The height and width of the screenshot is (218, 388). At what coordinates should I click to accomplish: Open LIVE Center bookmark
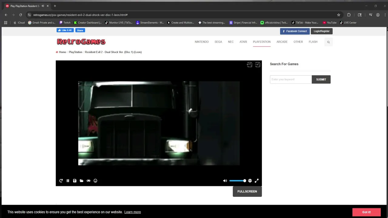point(348,23)
